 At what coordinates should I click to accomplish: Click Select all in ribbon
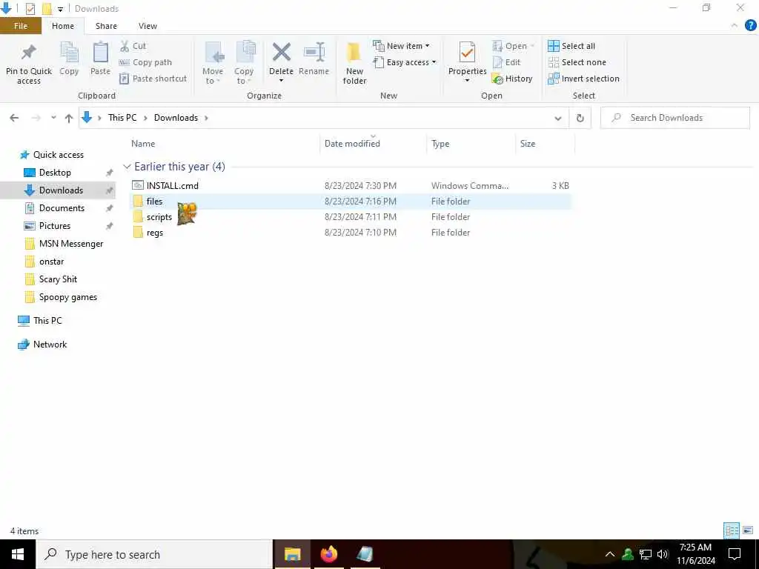[571, 46]
